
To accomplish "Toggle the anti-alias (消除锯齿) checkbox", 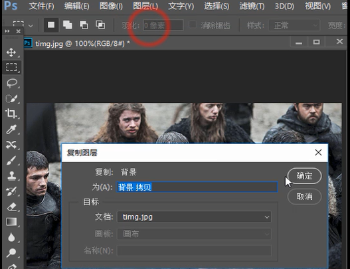I will pyautogui.click(x=193, y=25).
